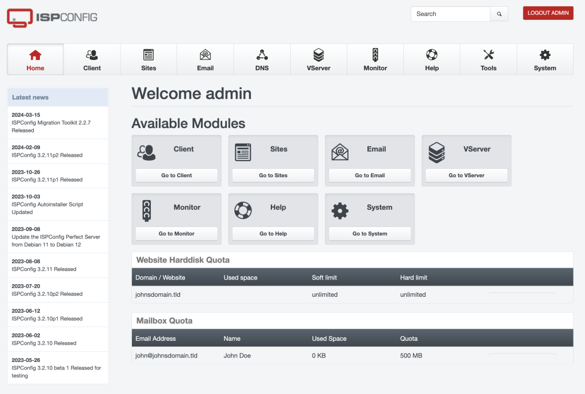The height and width of the screenshot is (394, 585).
Task: Click the Tools wrench icon
Action: 488,55
